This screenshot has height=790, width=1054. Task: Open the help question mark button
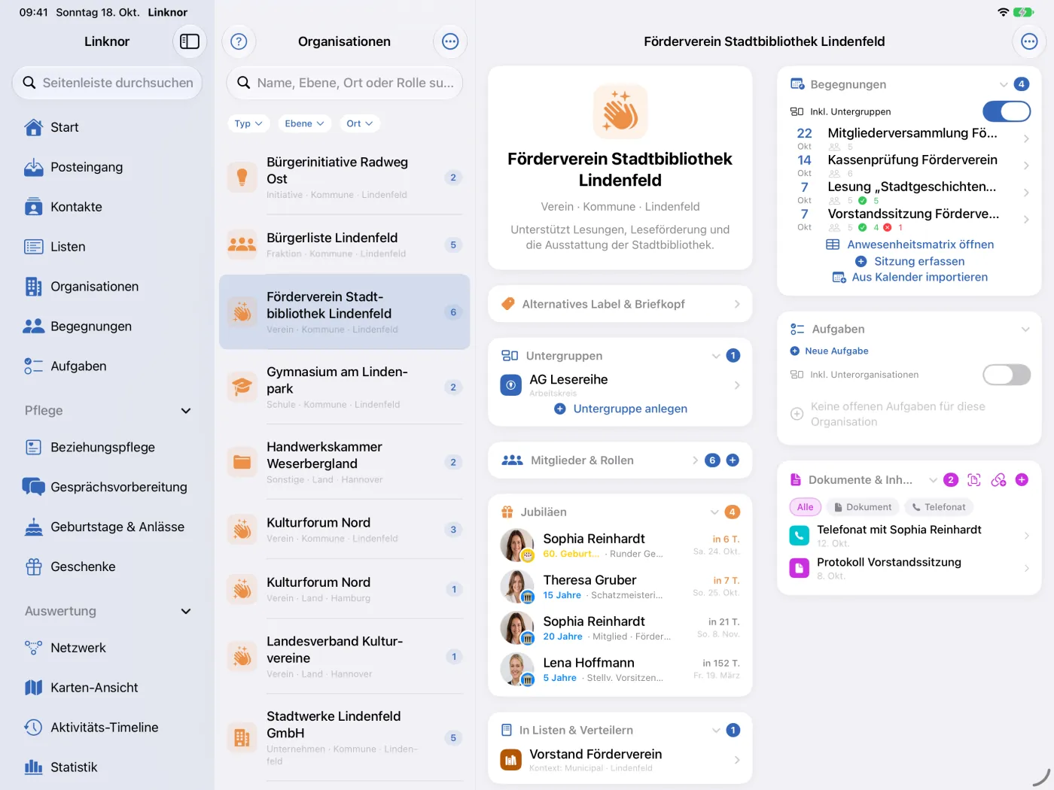point(239,41)
